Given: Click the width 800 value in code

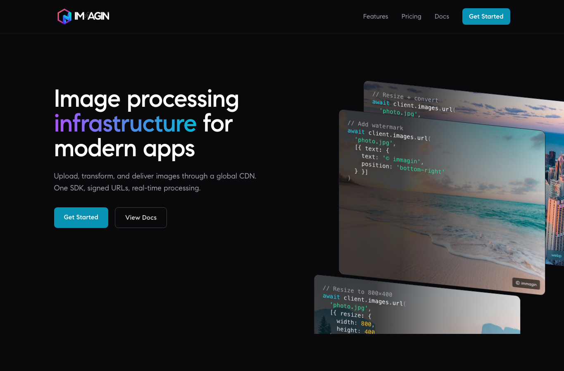Looking at the screenshot, I should [x=366, y=324].
